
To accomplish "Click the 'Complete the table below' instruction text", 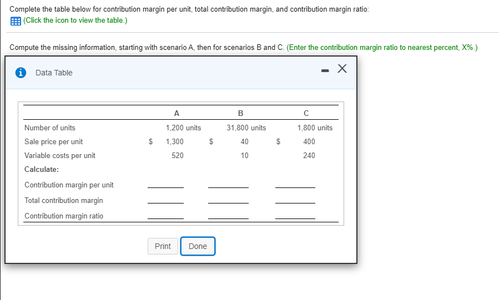I will pos(189,9).
